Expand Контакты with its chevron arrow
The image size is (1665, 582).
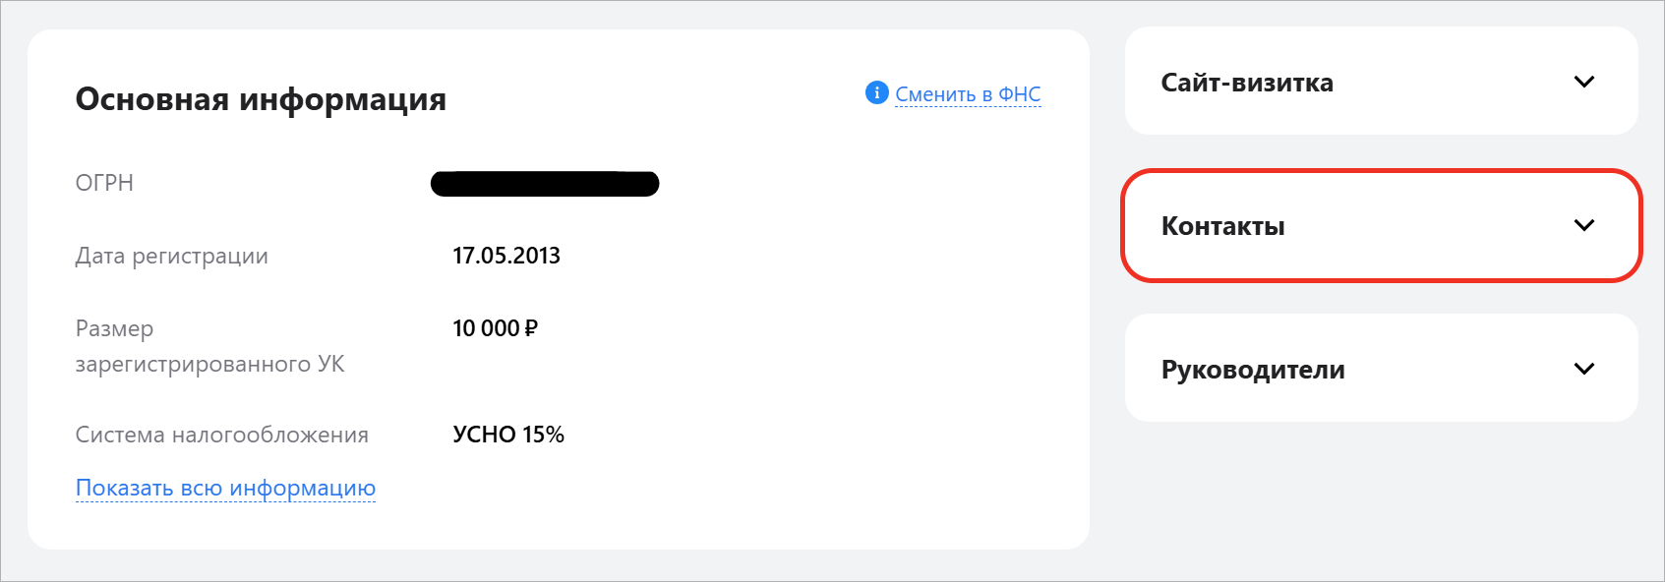click(1583, 225)
